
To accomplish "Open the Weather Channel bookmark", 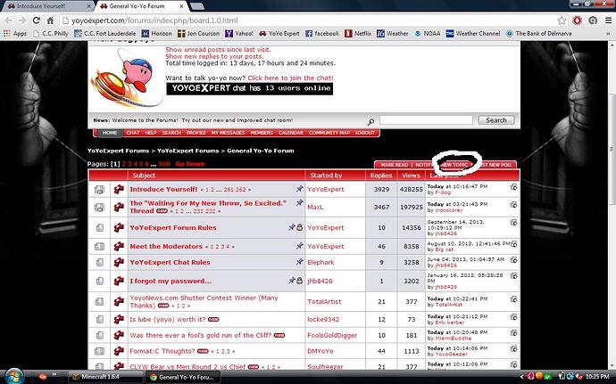I will coord(473,34).
